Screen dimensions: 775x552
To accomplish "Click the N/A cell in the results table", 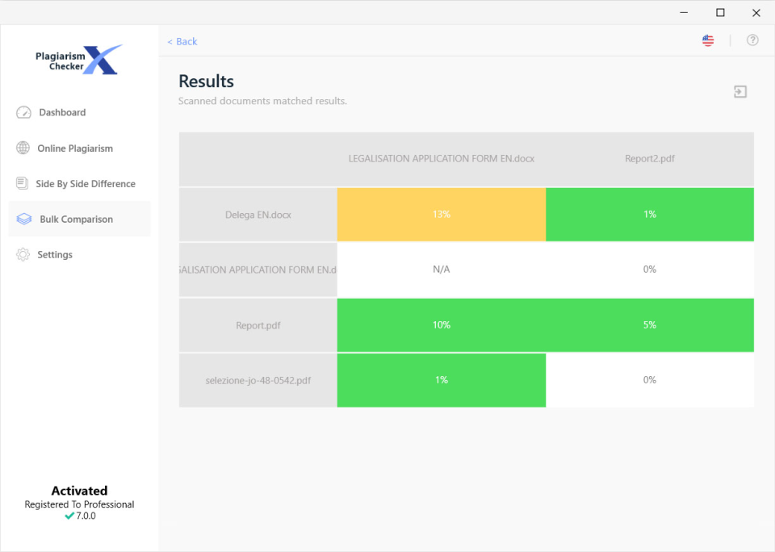I will pyautogui.click(x=442, y=270).
